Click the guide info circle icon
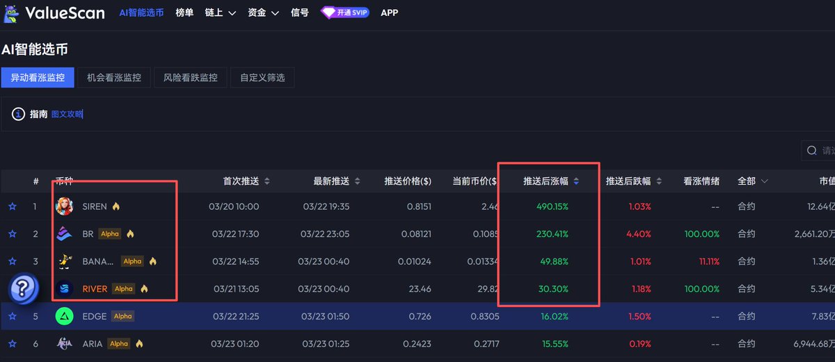 coord(18,114)
